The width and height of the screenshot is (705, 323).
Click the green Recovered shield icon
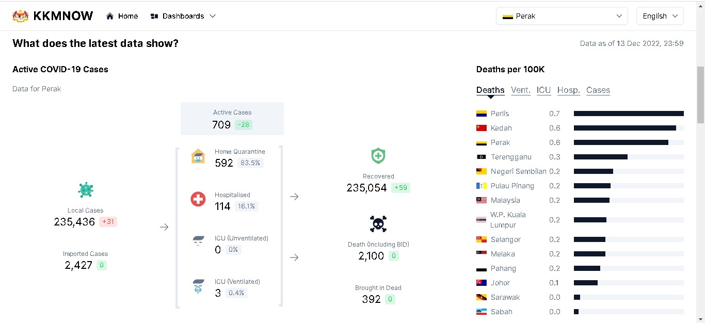378,156
